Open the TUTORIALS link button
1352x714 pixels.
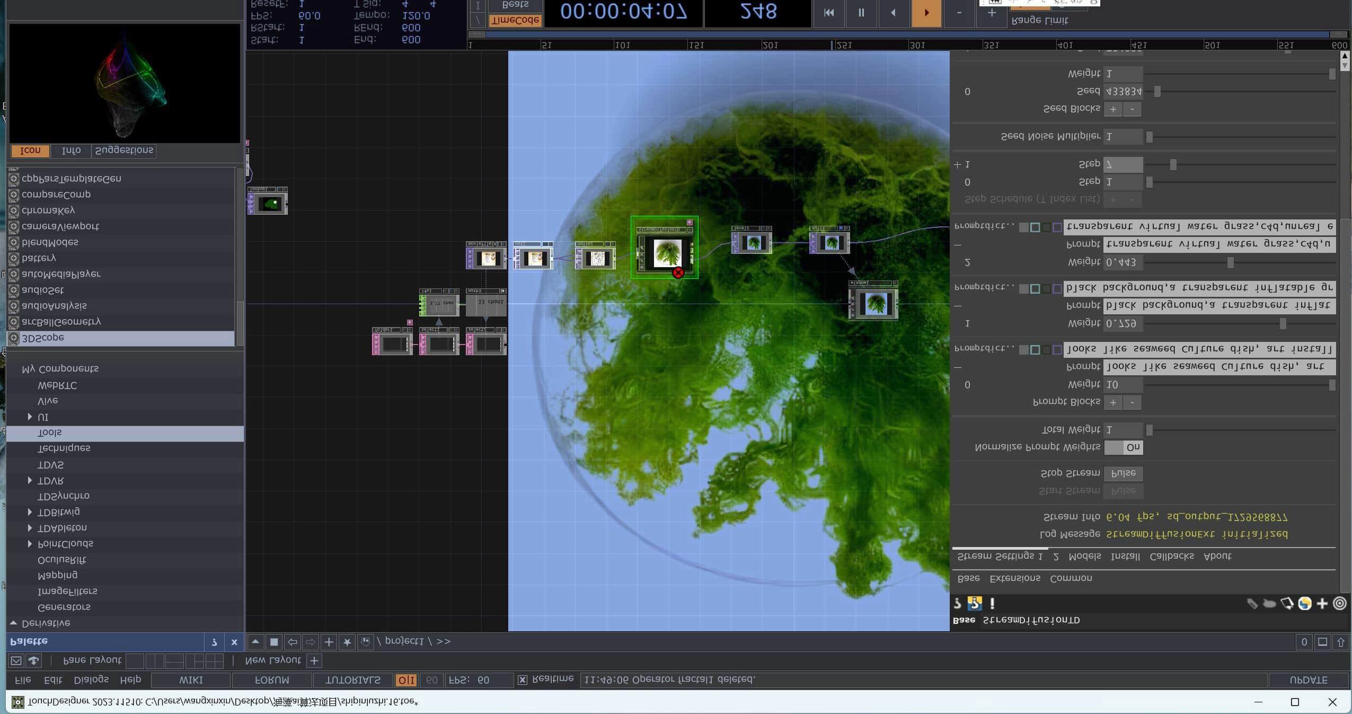pos(352,680)
